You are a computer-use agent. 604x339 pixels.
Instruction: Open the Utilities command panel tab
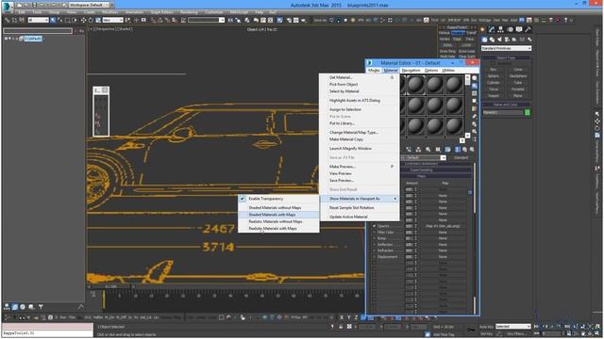(528, 29)
